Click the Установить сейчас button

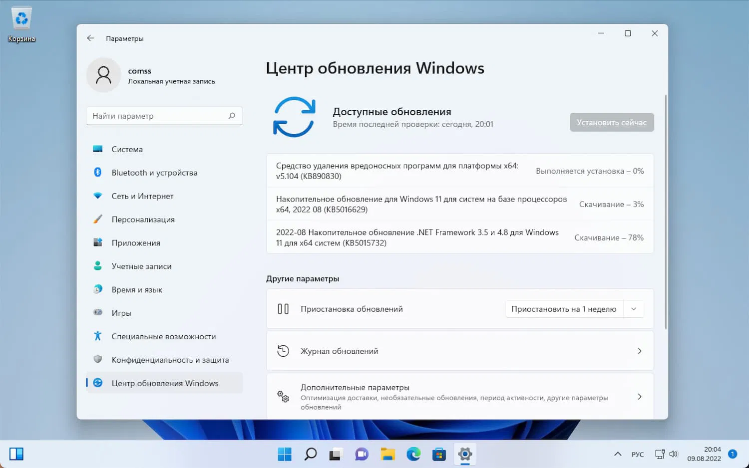(612, 122)
